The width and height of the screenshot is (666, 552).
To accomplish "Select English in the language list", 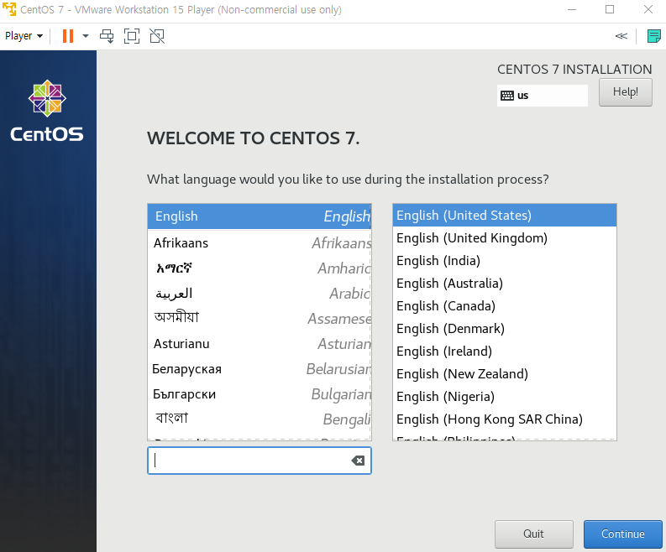I will (260, 216).
